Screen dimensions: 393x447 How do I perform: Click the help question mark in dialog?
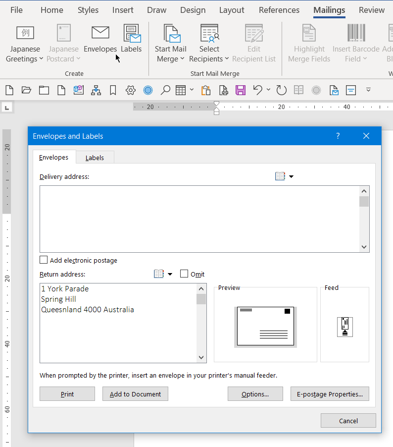coord(338,136)
